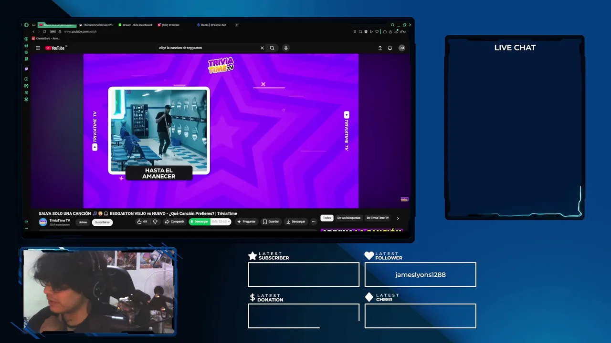This screenshot has height=343, width=611.
Task: Open browser downloads icon
Action: (396, 31)
